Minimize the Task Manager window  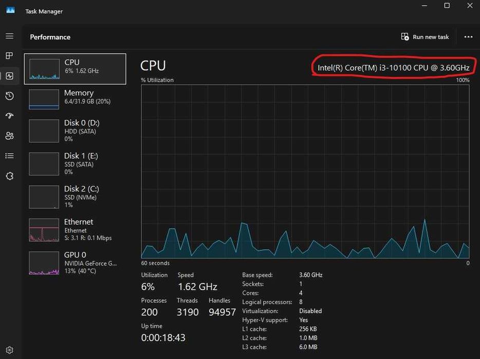pyautogui.click(x=424, y=6)
